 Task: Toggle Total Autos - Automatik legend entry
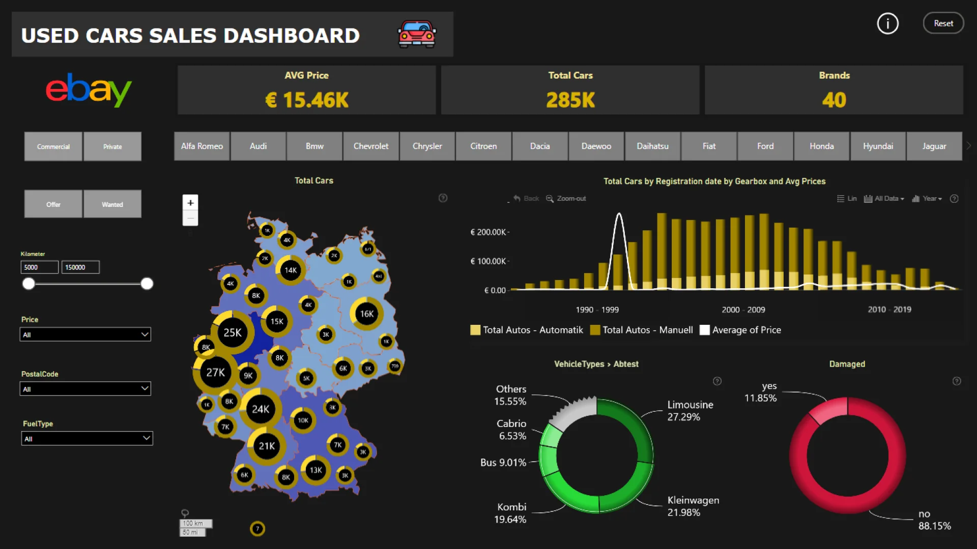[527, 330]
